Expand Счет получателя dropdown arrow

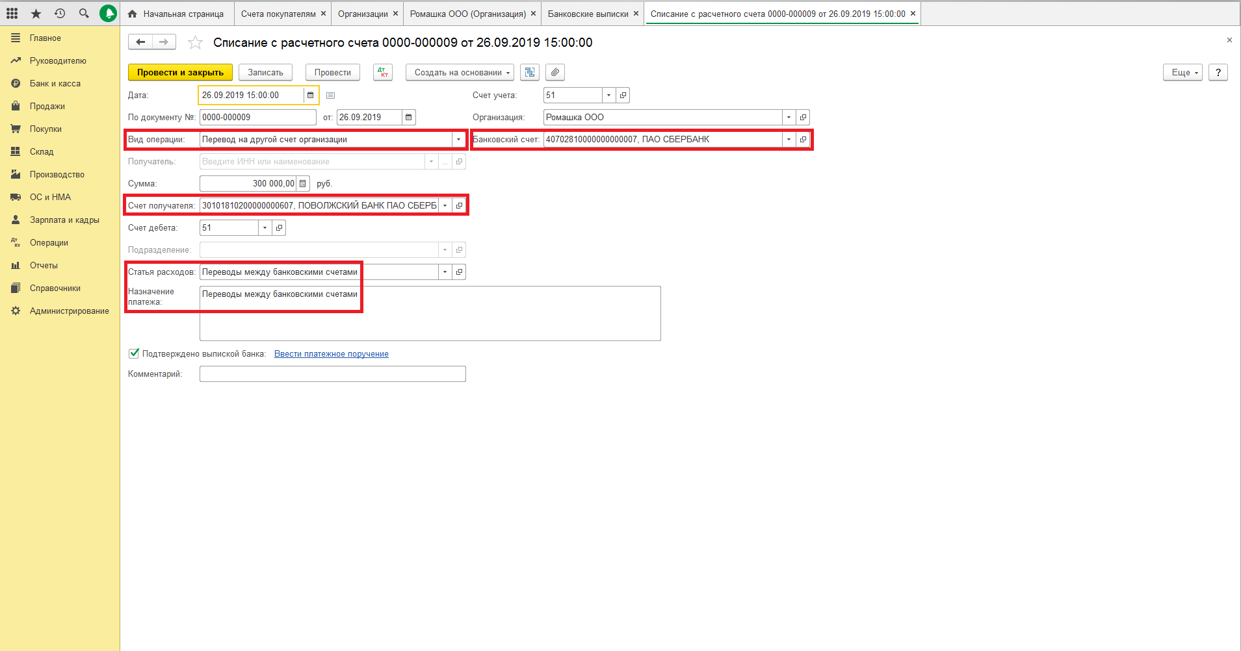pos(445,205)
